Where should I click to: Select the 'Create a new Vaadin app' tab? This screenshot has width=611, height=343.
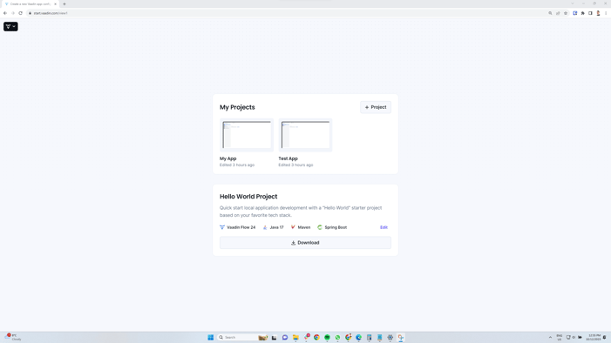tap(31, 3)
